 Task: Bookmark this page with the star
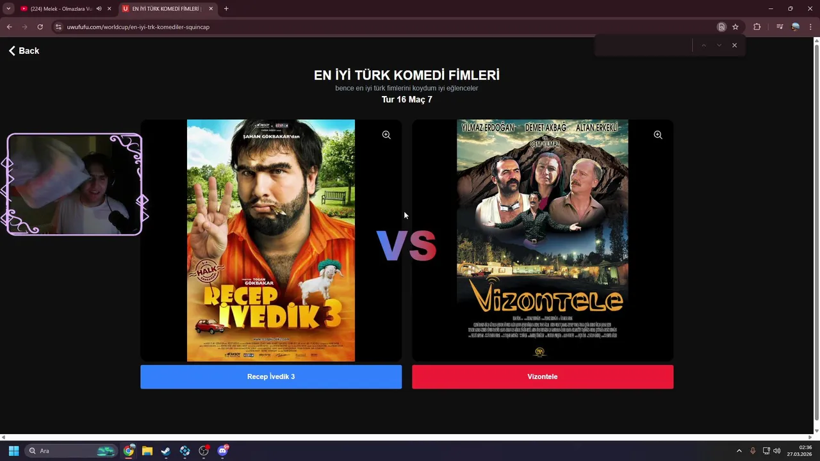(735, 27)
